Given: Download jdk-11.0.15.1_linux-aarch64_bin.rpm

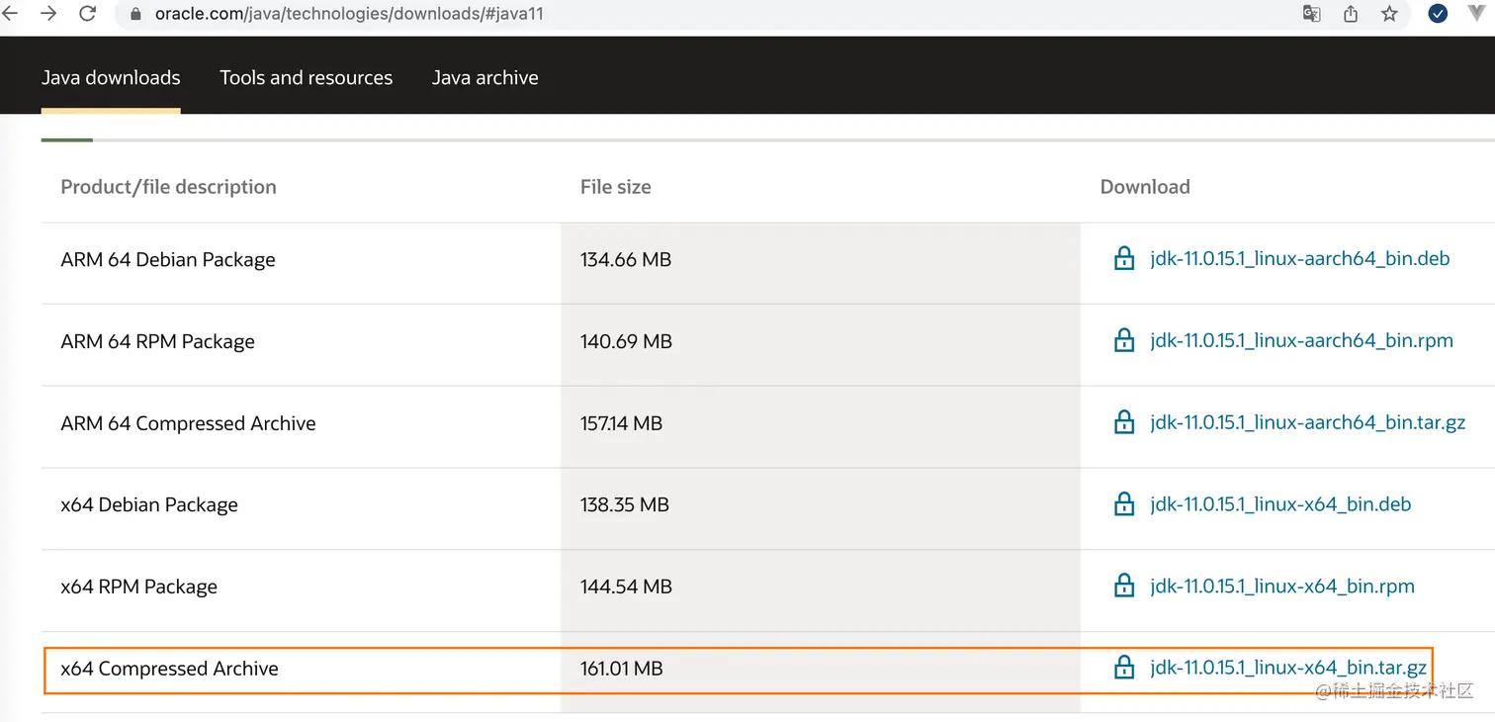Looking at the screenshot, I should pos(1301,341).
